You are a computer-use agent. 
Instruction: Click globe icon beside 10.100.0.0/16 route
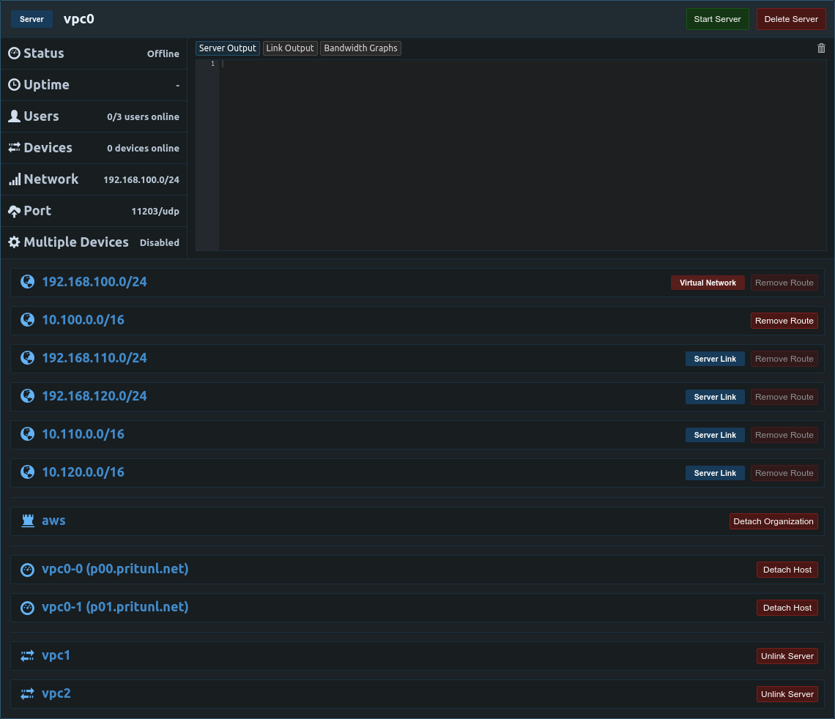click(28, 320)
